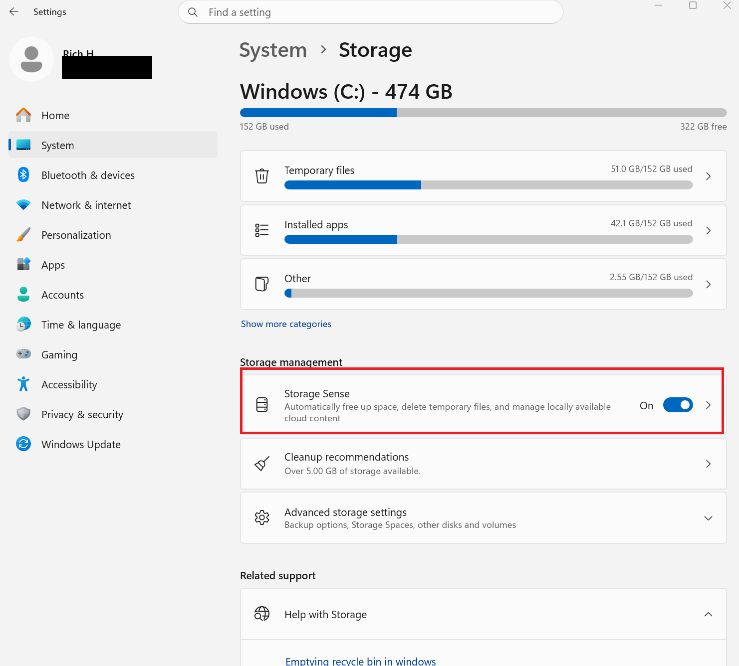Screen dimensions: 739x666
Task: Click the Time & language globe icon
Action: (x=23, y=325)
